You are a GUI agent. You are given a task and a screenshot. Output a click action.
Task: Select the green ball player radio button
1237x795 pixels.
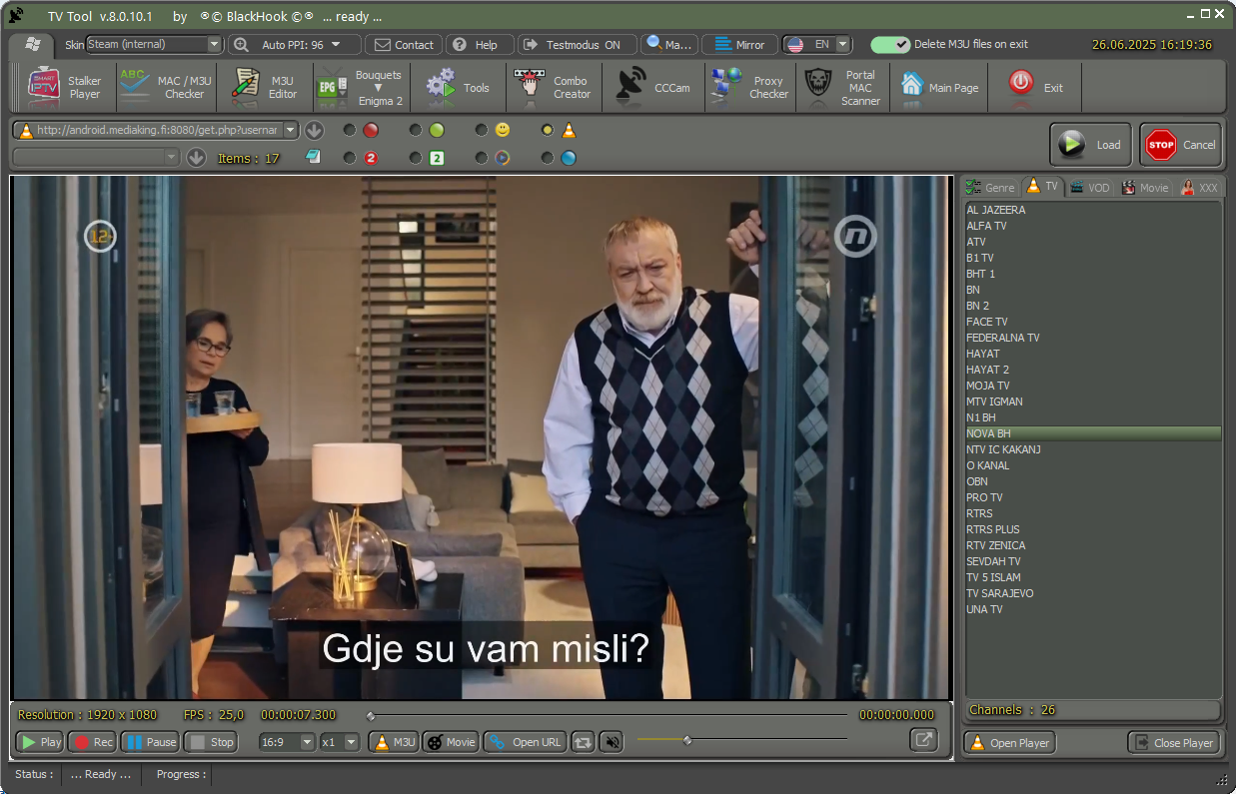[415, 130]
